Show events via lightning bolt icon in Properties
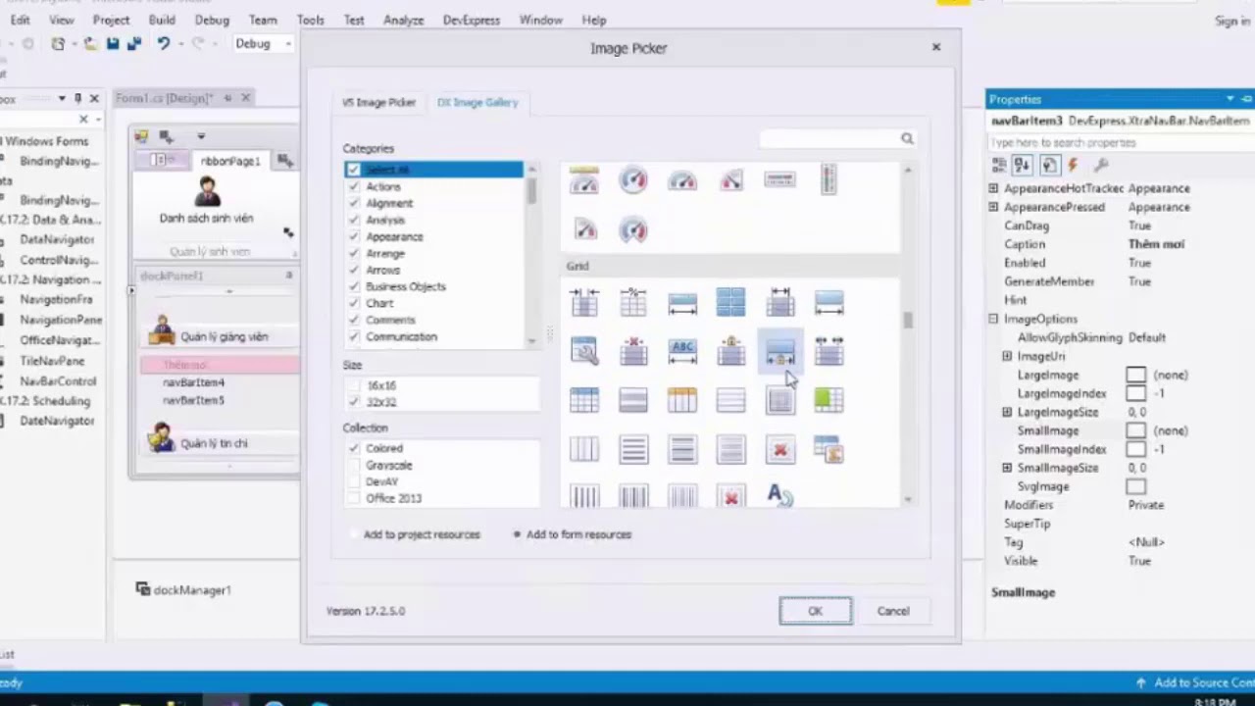This screenshot has width=1255, height=706. 1073,165
